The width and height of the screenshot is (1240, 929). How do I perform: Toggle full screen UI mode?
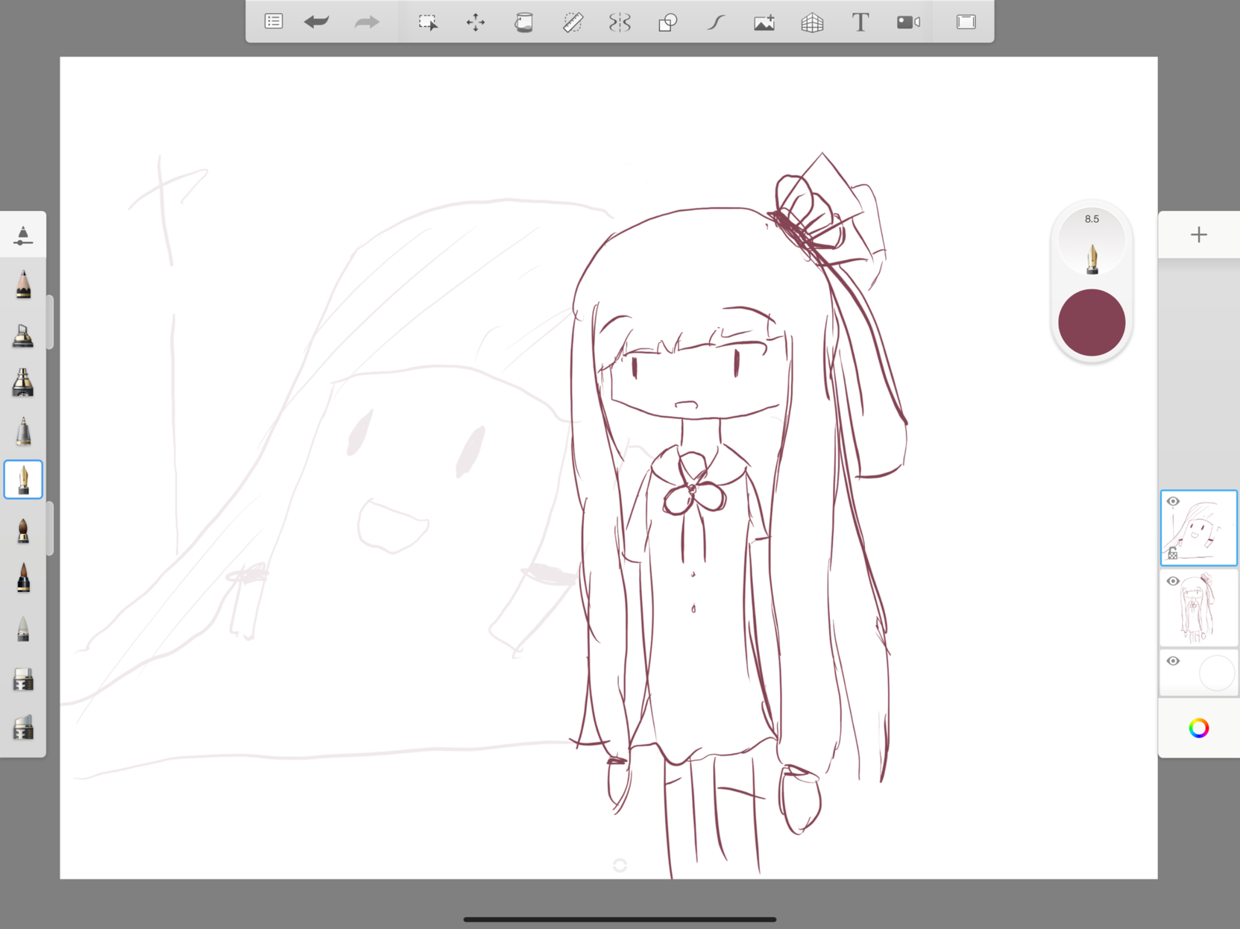(966, 22)
